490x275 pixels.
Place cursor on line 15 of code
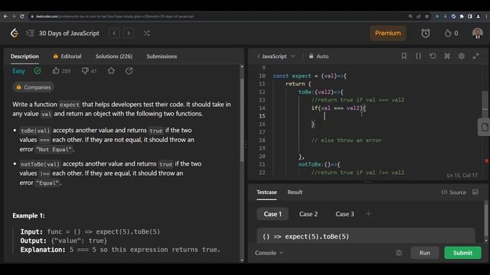pyautogui.click(x=375, y=116)
